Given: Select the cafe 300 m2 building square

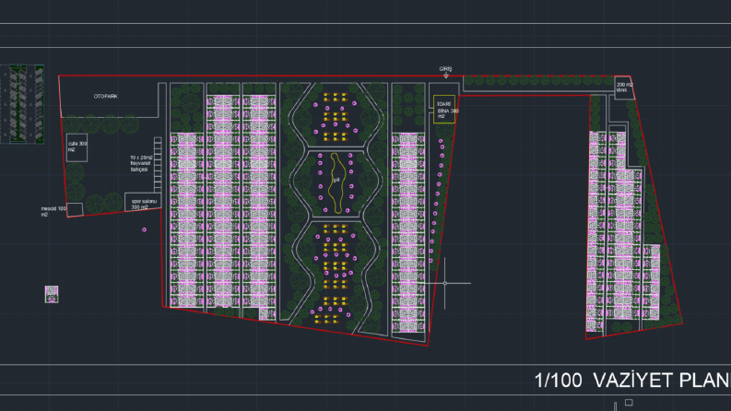Looking at the screenshot, I should tap(77, 147).
